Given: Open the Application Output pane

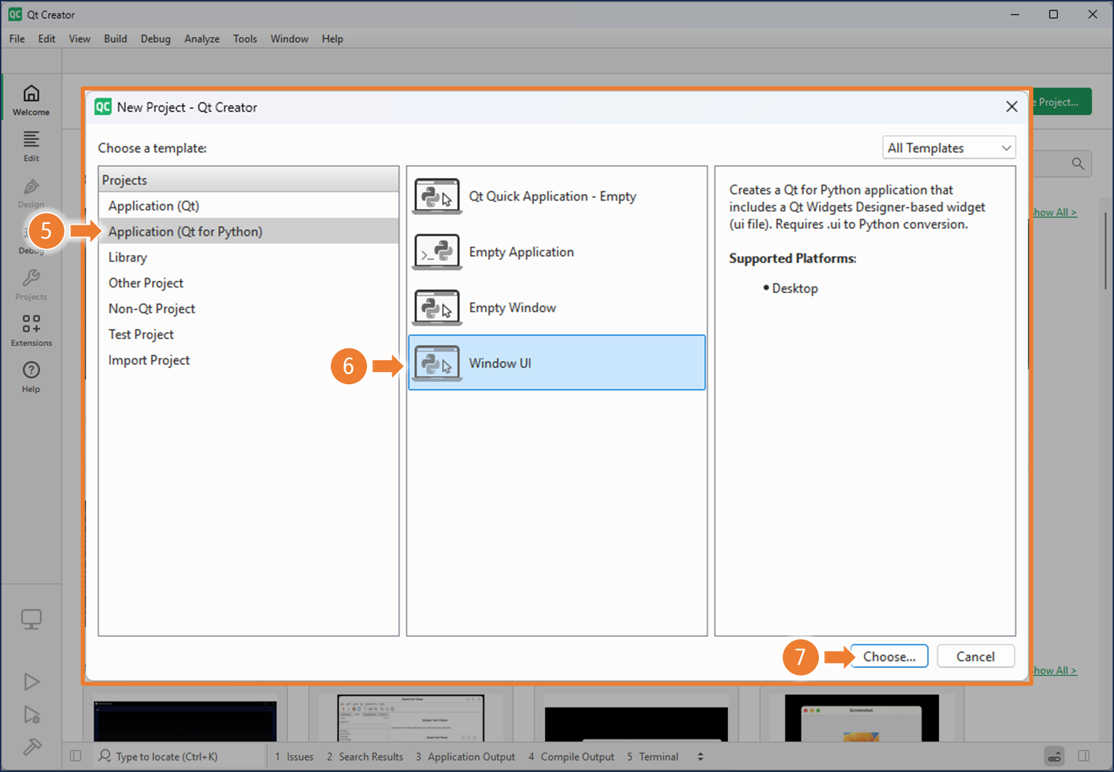Looking at the screenshot, I should [466, 756].
